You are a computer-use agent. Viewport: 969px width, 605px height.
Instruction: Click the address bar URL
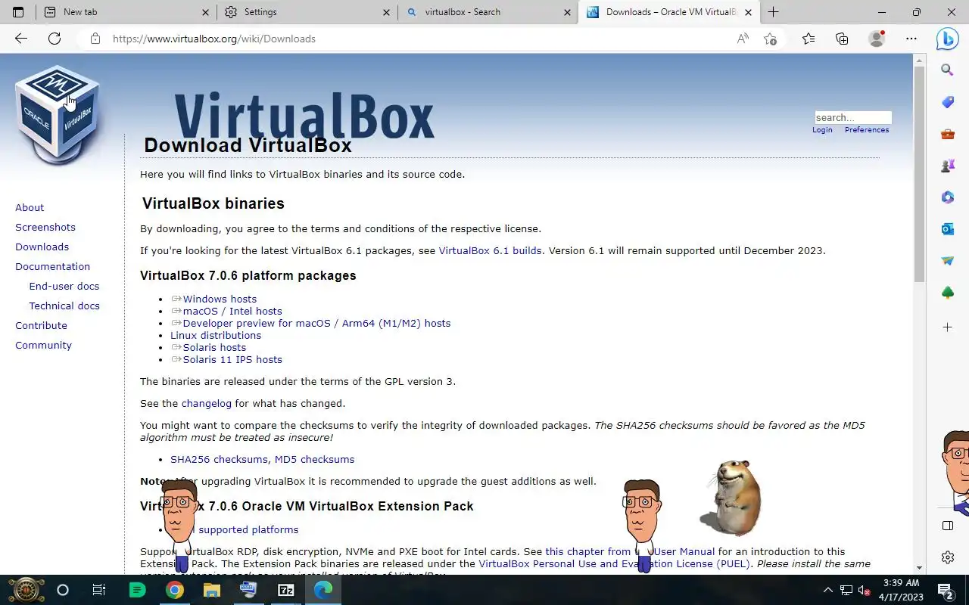click(x=214, y=39)
